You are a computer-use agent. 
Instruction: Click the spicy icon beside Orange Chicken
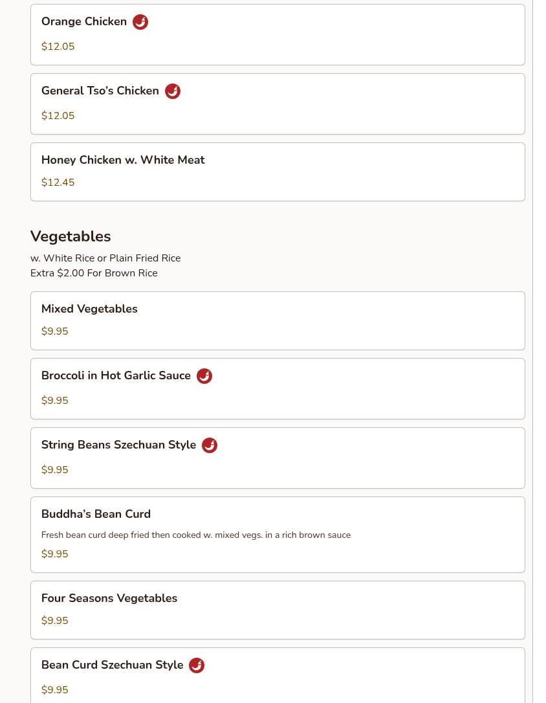coord(140,22)
